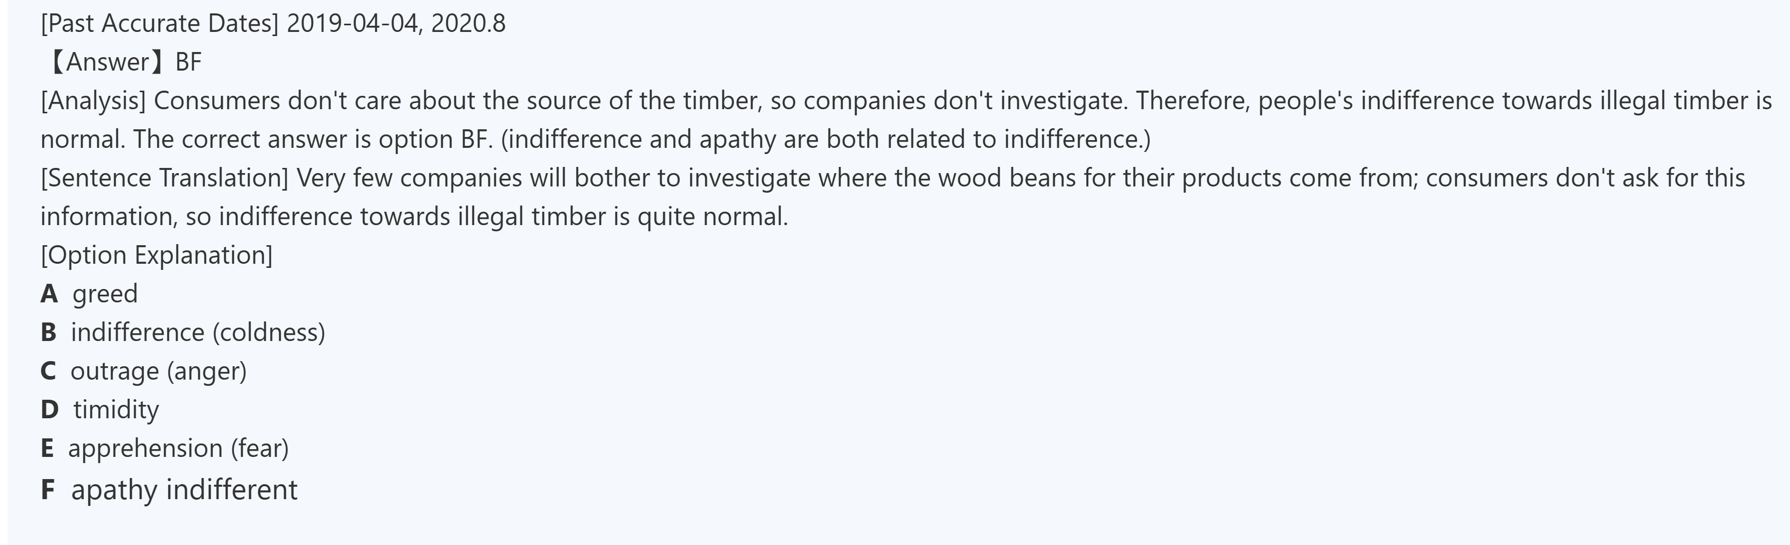Select option C outrage (anger)
1790x545 pixels.
coord(158,371)
